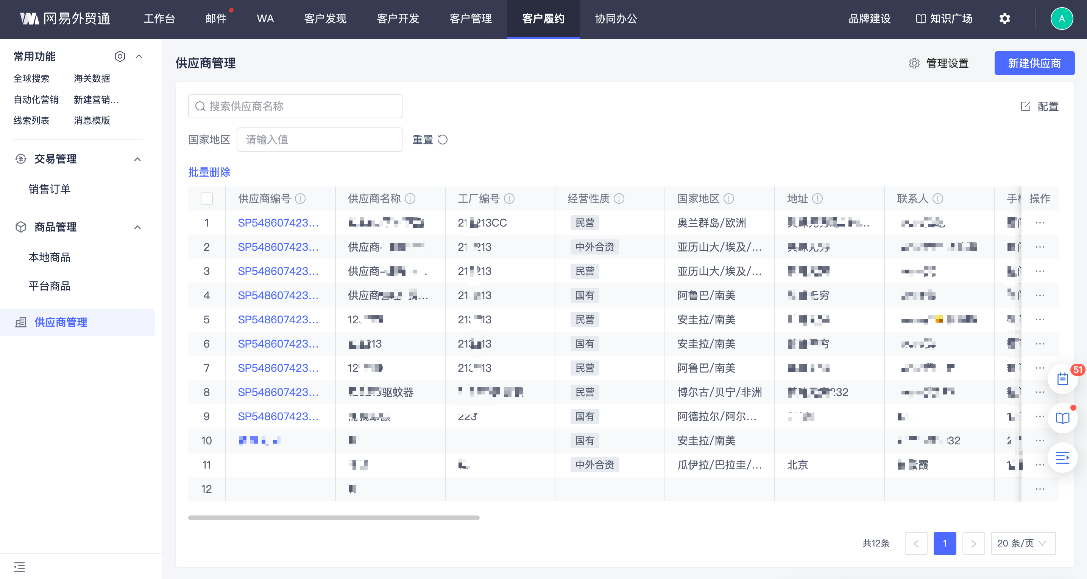The width and height of the screenshot is (1087, 579).
Task: Open row 1 more actions ellipsis
Action: (1040, 222)
